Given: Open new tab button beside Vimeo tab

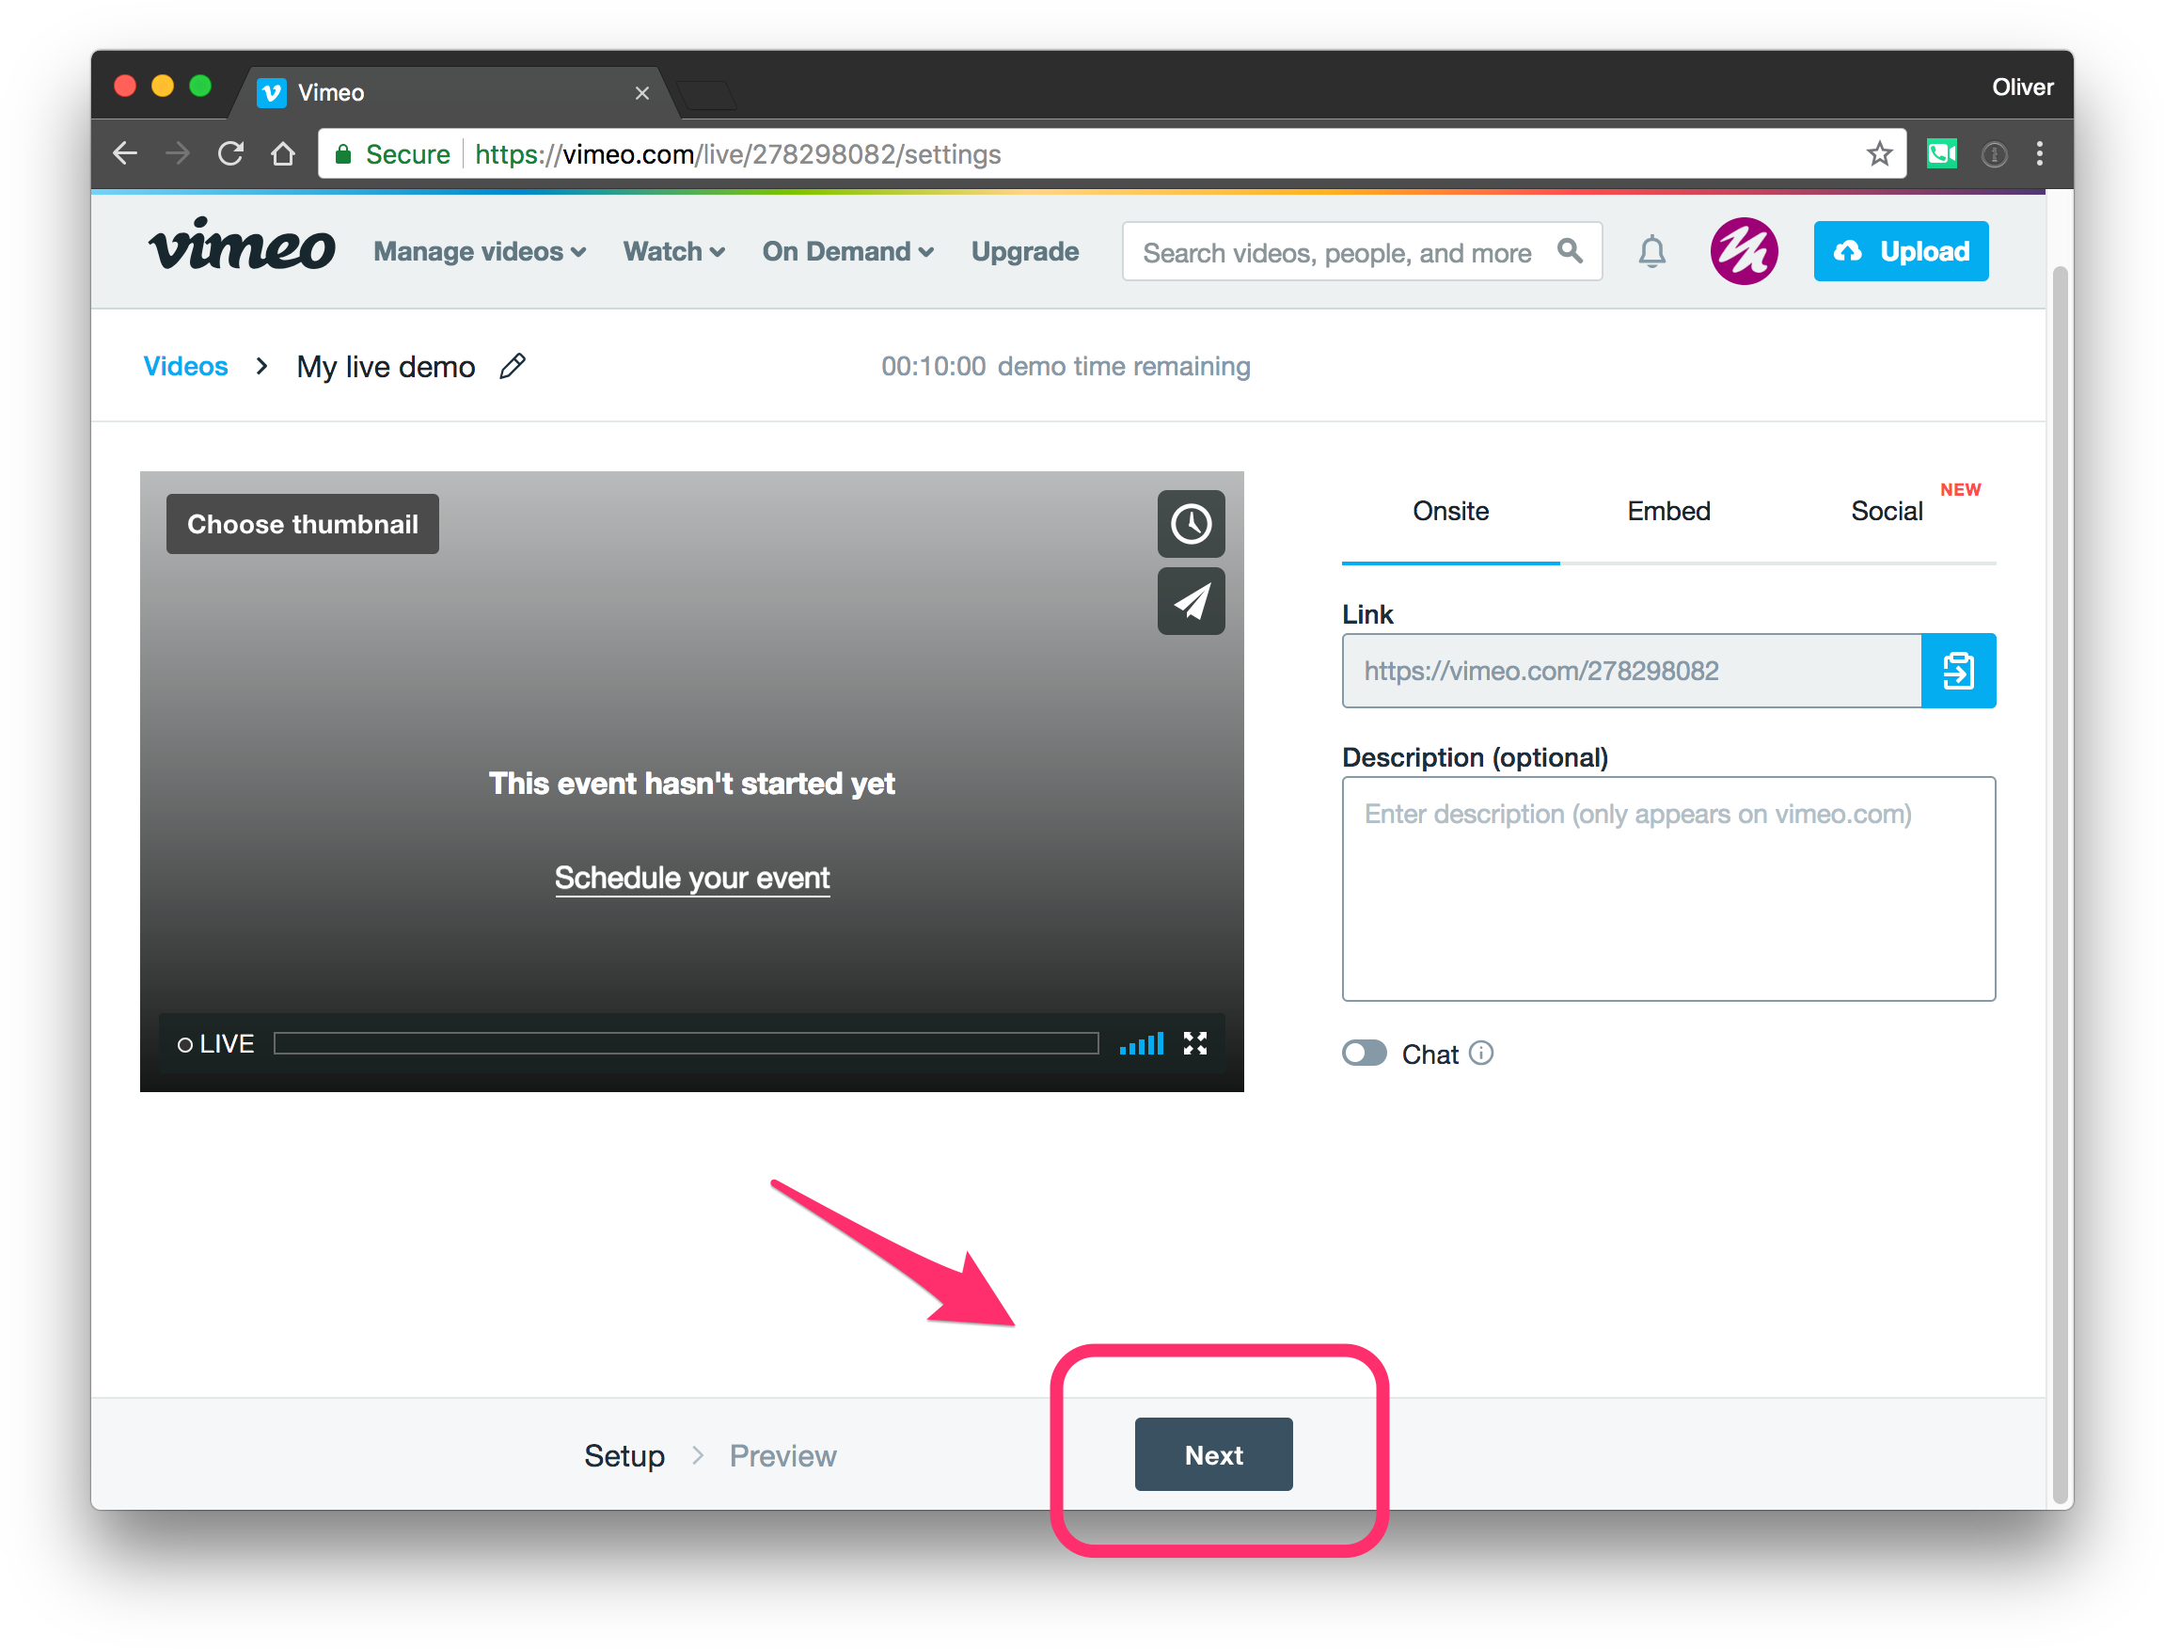Looking at the screenshot, I should click(706, 96).
